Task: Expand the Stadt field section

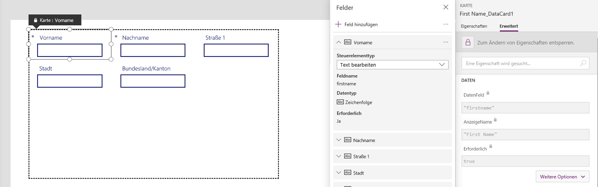Action: click(339, 173)
